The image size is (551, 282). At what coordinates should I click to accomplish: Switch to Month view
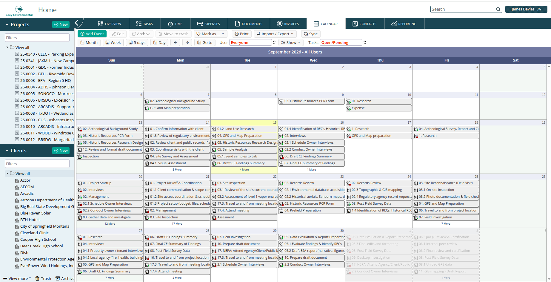(x=89, y=42)
